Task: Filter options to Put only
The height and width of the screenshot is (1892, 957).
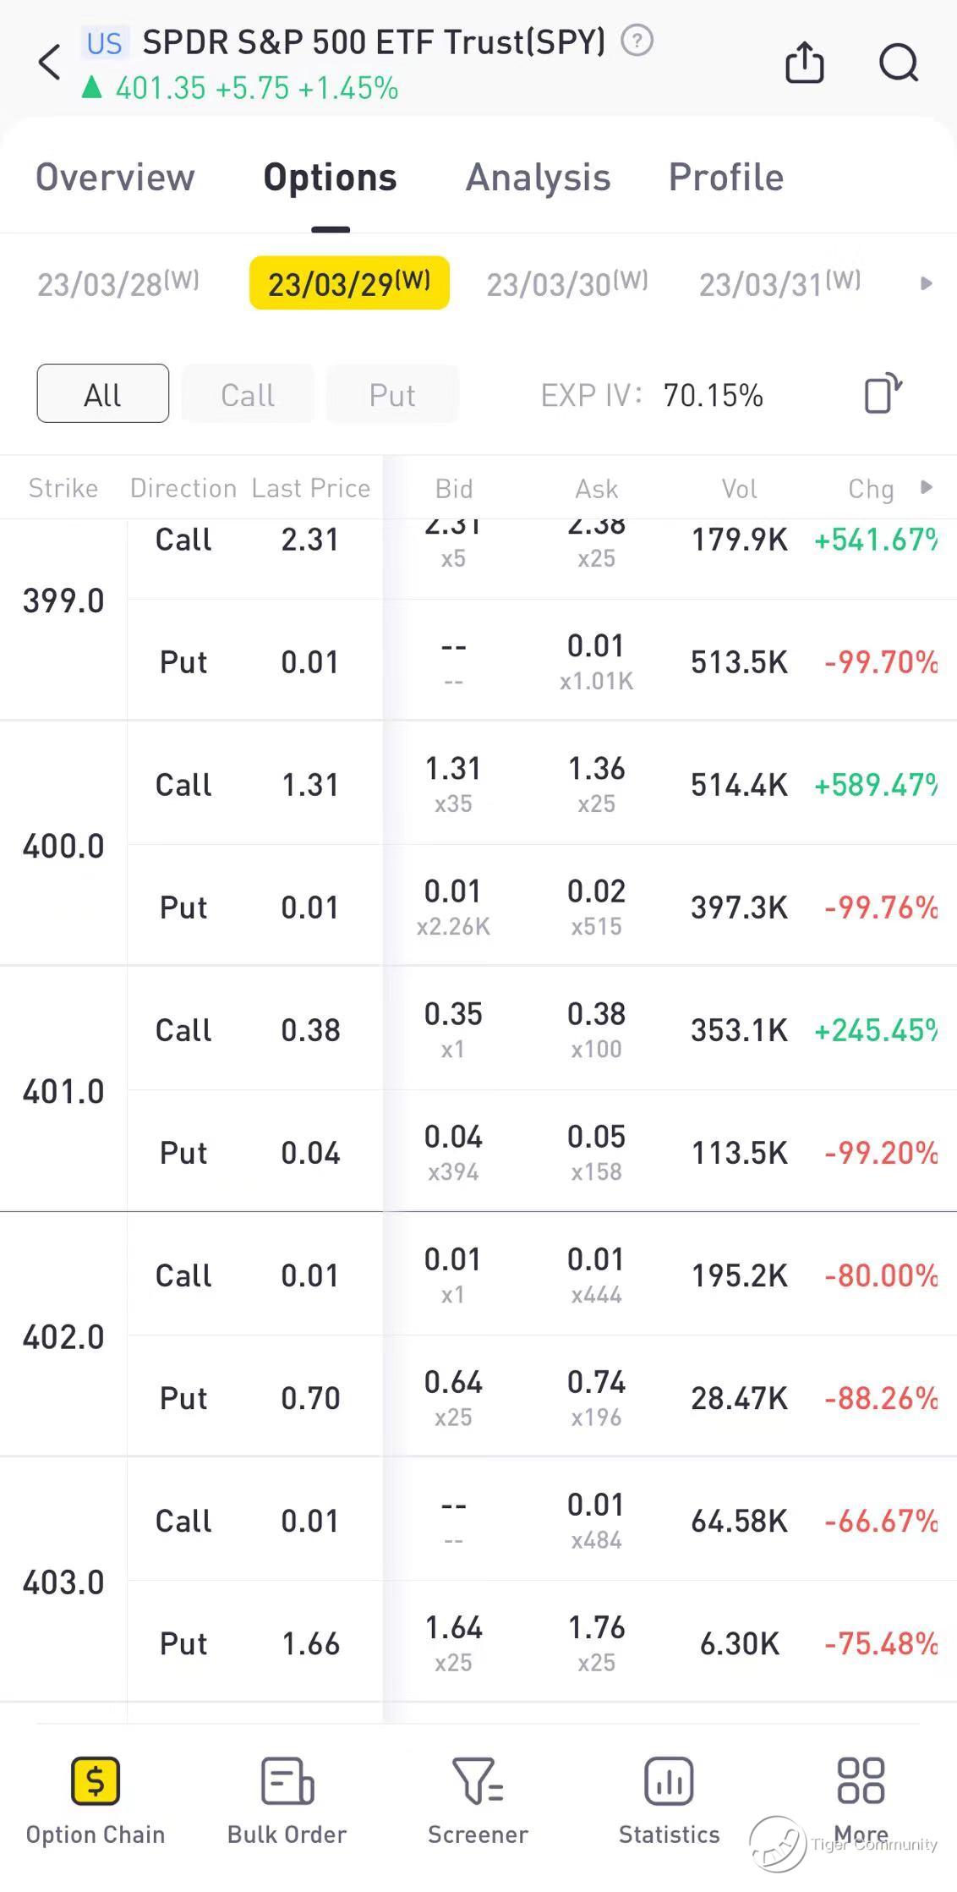Action: (x=392, y=394)
